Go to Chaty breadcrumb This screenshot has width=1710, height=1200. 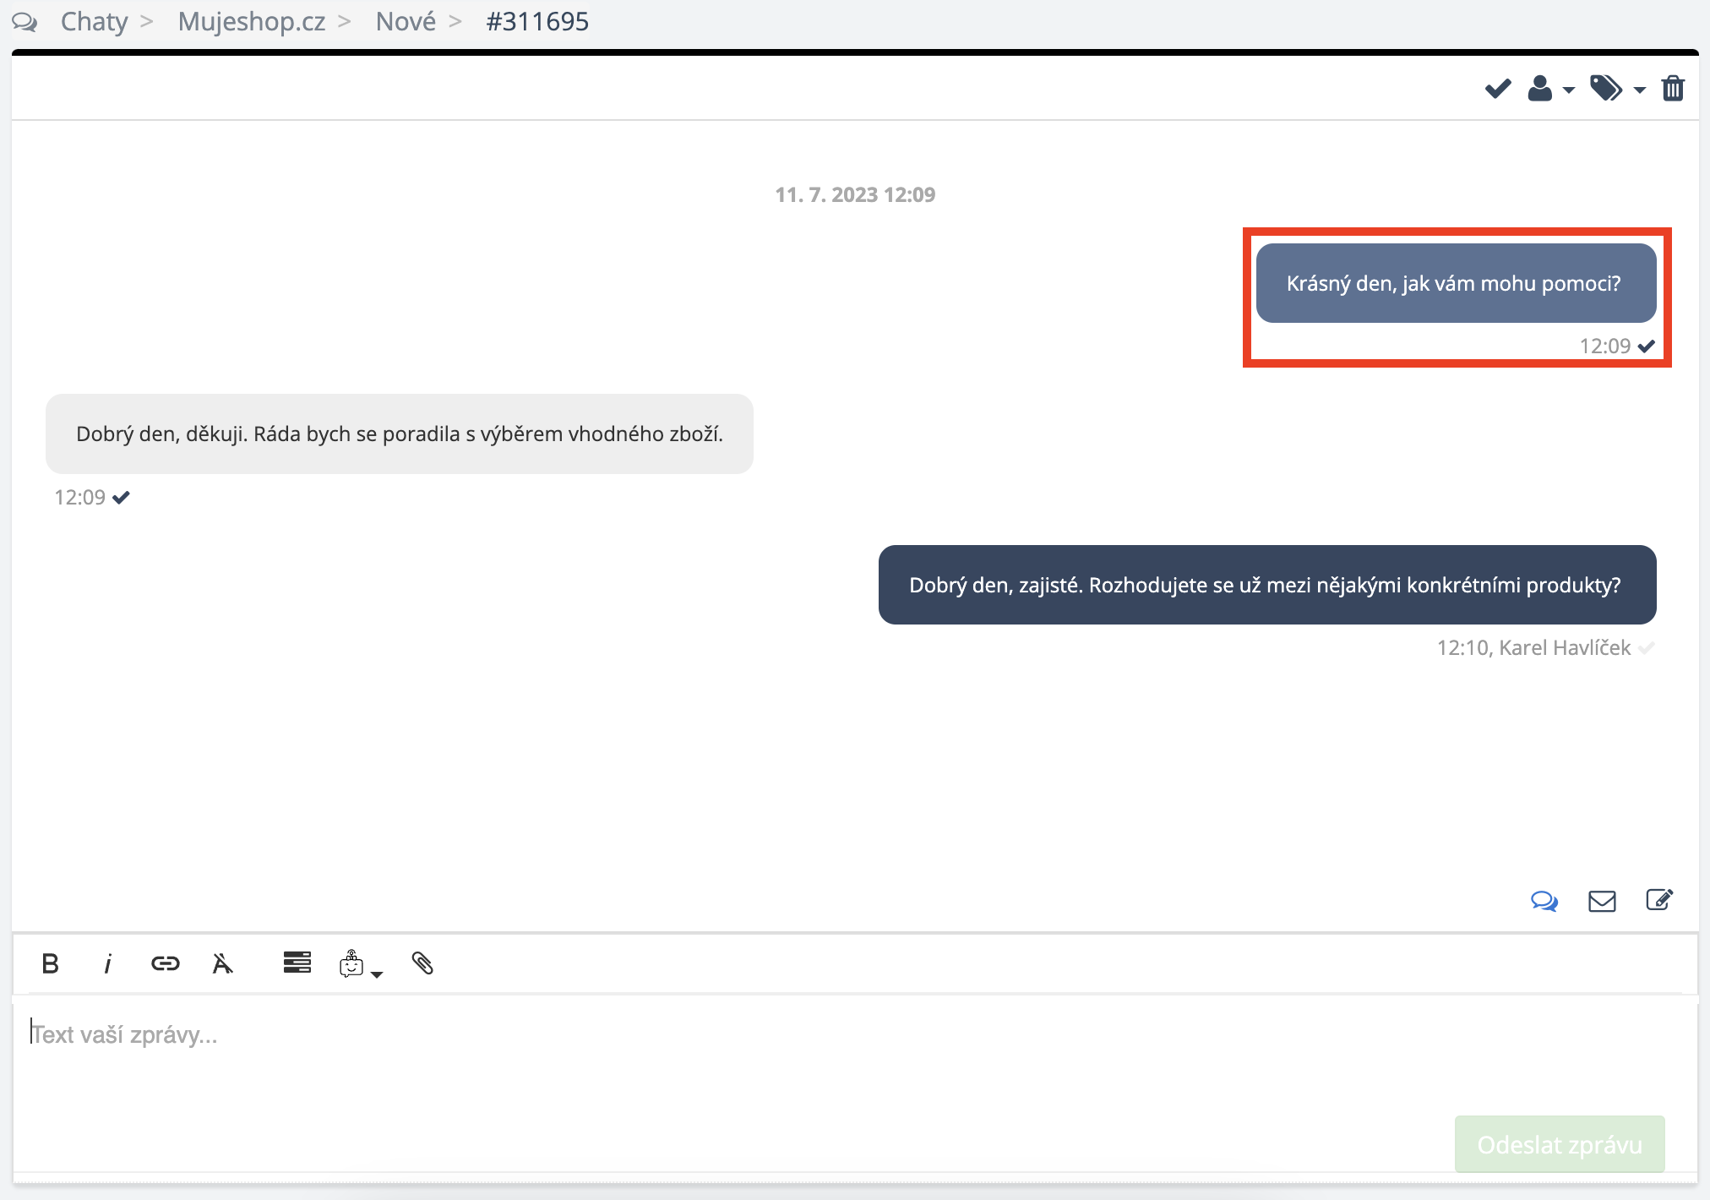(94, 21)
